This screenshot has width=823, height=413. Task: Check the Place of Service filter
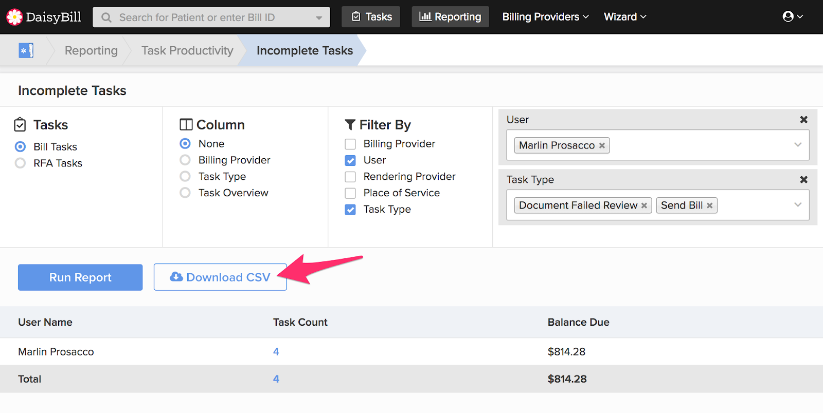pos(350,193)
